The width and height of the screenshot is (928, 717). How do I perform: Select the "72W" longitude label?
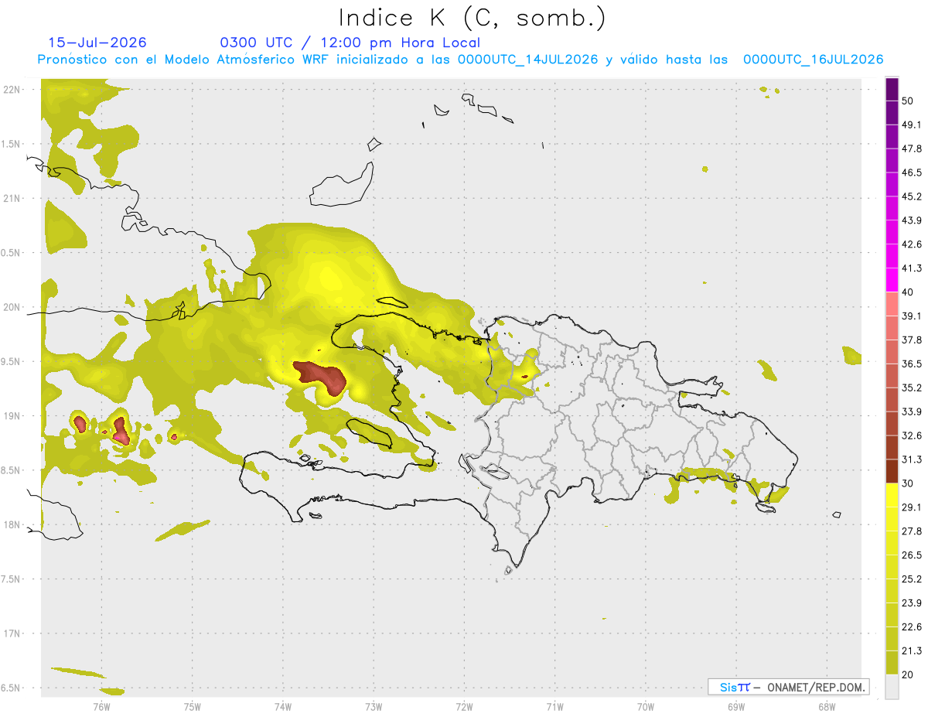pos(464,707)
